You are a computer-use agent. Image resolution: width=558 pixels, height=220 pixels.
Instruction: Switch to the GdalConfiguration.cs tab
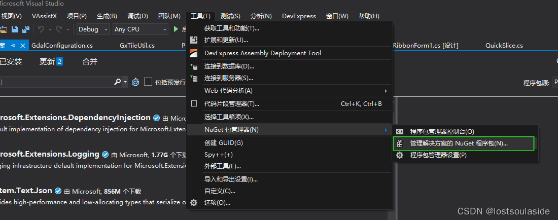click(62, 46)
